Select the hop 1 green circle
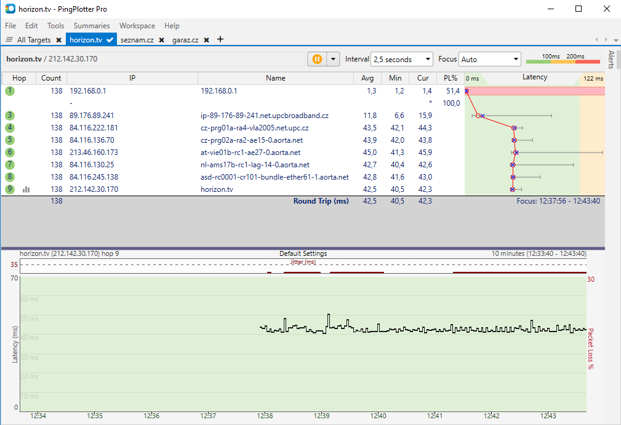The width and height of the screenshot is (621, 425). click(x=10, y=91)
